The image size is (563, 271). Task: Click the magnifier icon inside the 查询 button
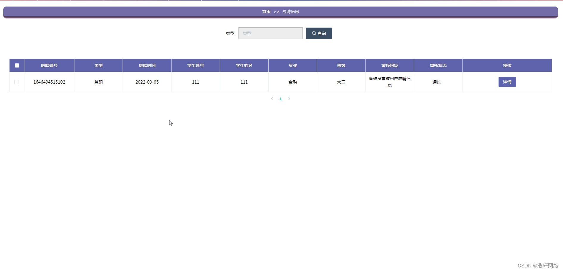[313, 33]
